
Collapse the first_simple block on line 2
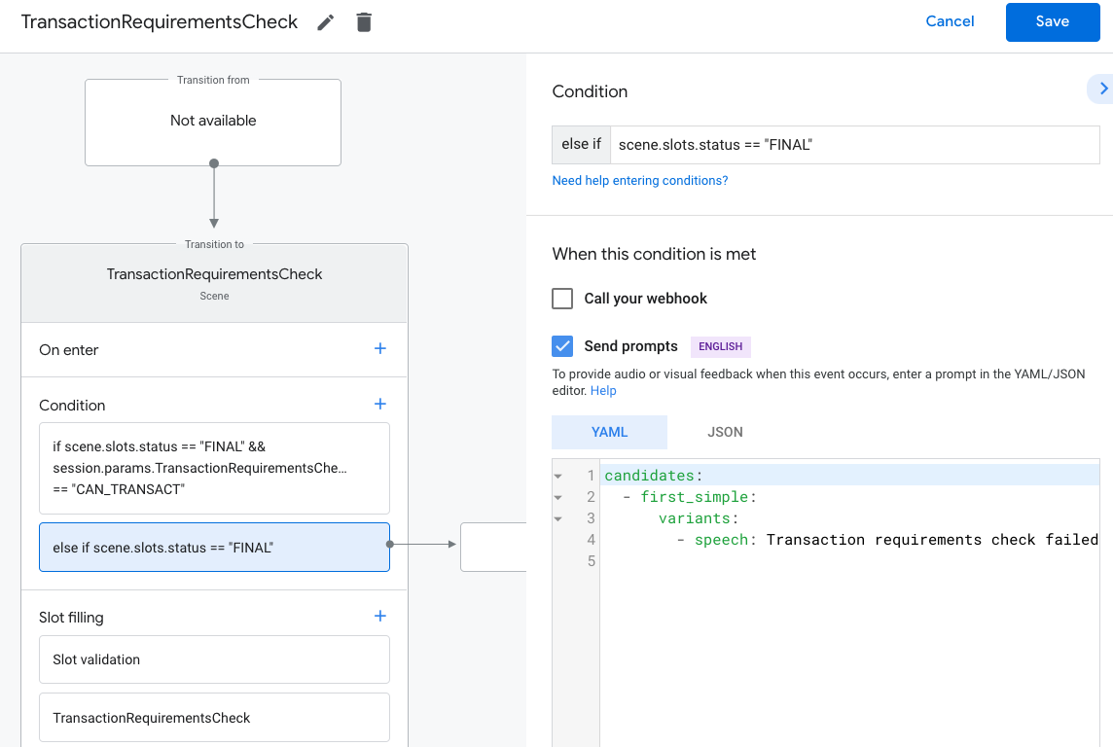(558, 498)
